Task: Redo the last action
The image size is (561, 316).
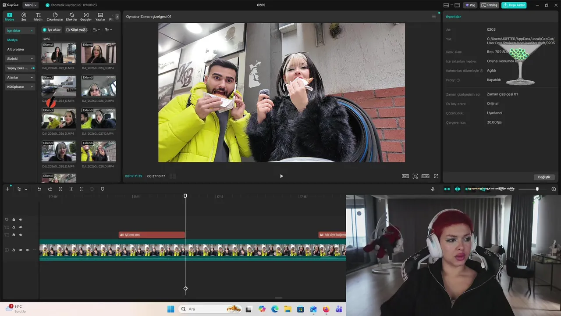Action: click(x=50, y=189)
